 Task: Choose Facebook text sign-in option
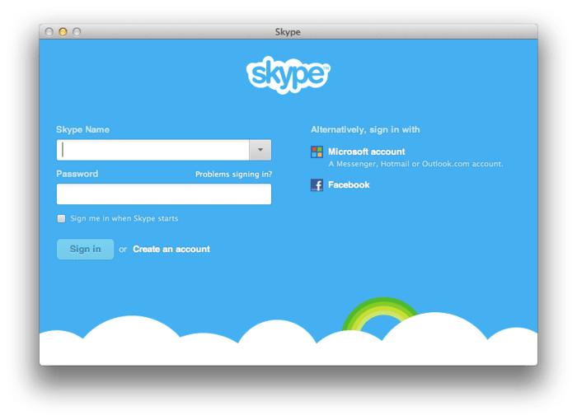pos(349,185)
